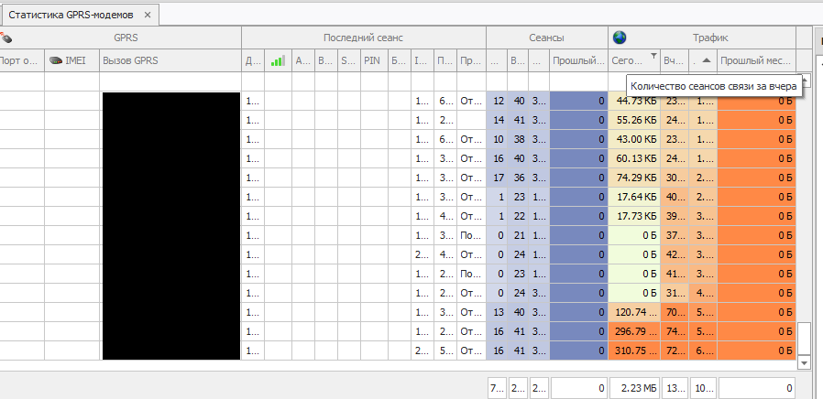
Task: Select the cell showing 120.74
Action: tap(634, 312)
